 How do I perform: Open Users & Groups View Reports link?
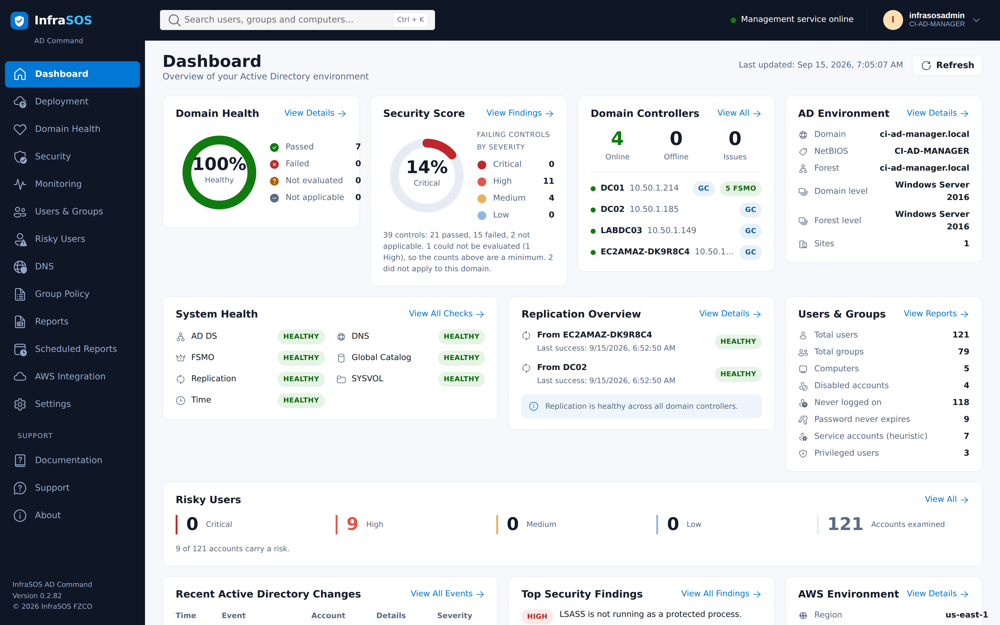(936, 314)
